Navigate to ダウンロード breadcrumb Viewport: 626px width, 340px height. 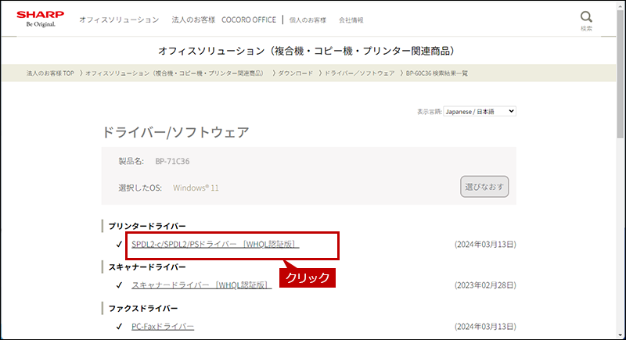[x=296, y=73]
